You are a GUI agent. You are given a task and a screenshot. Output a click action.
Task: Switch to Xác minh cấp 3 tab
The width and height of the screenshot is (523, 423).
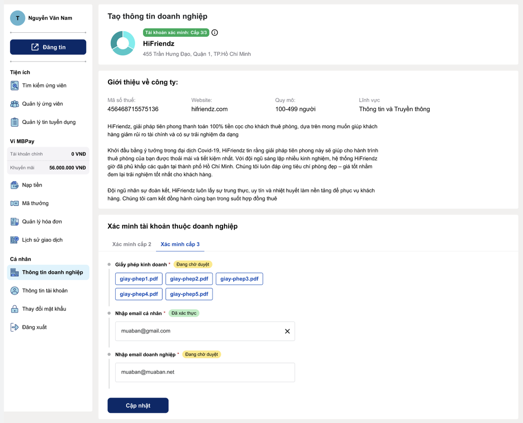pos(180,244)
